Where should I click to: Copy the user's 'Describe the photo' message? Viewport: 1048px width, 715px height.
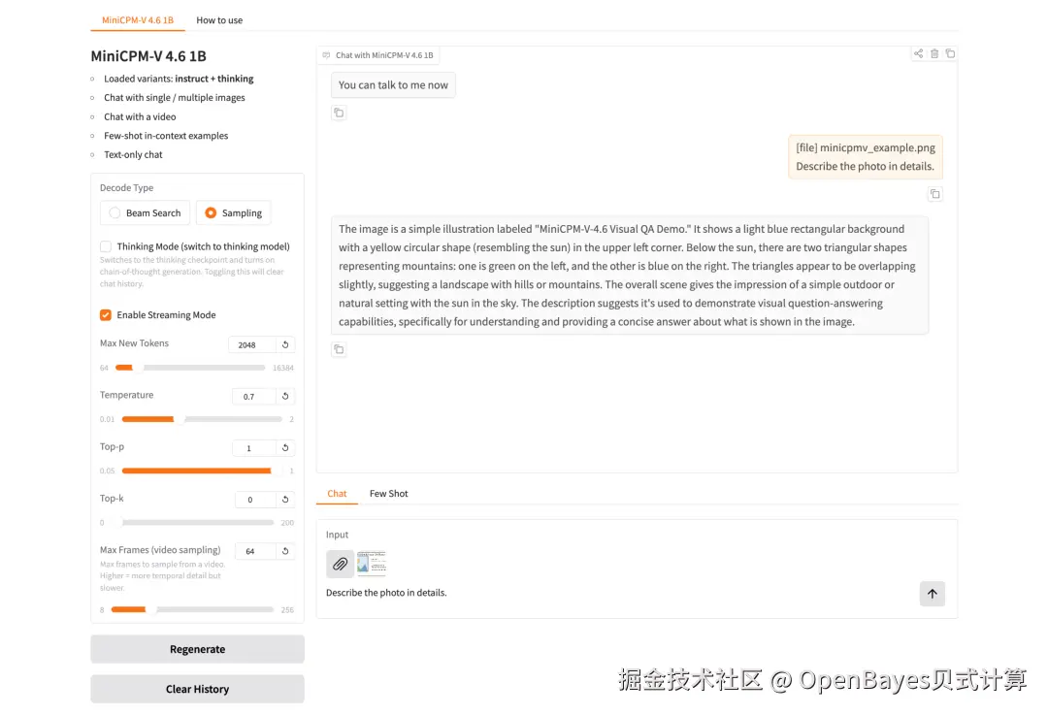click(935, 194)
